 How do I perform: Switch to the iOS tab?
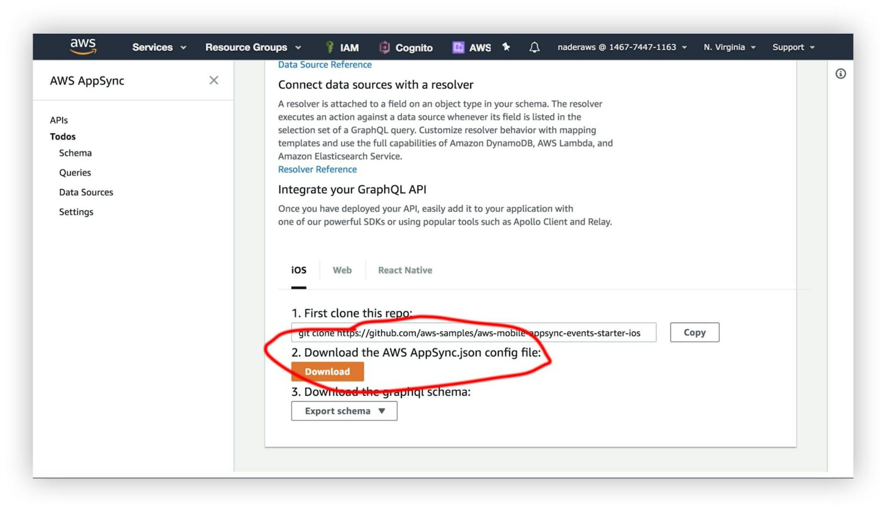click(x=298, y=270)
